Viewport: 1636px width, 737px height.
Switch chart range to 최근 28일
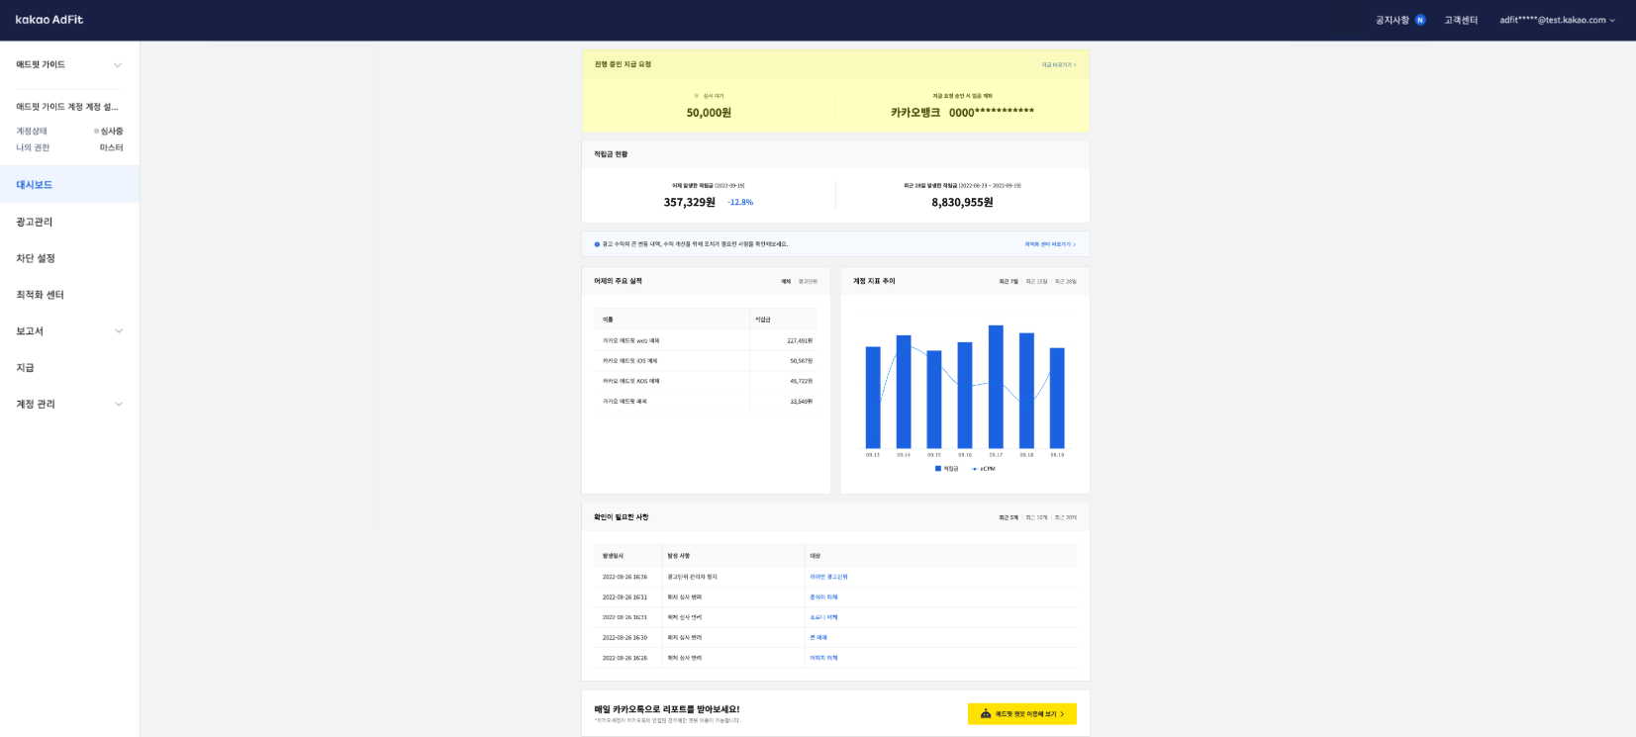coord(1065,282)
